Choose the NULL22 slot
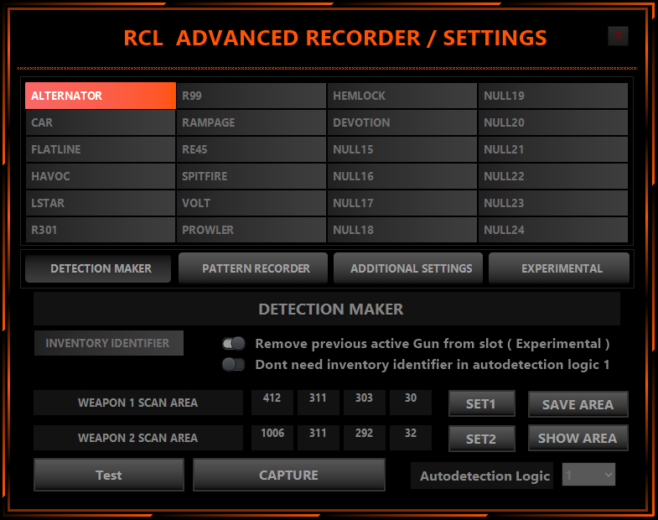The width and height of the screenshot is (658, 520). tap(553, 176)
